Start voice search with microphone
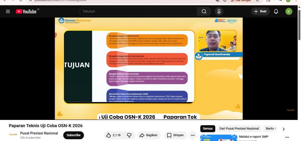Viewport: 301px width, 141px height. point(219,12)
